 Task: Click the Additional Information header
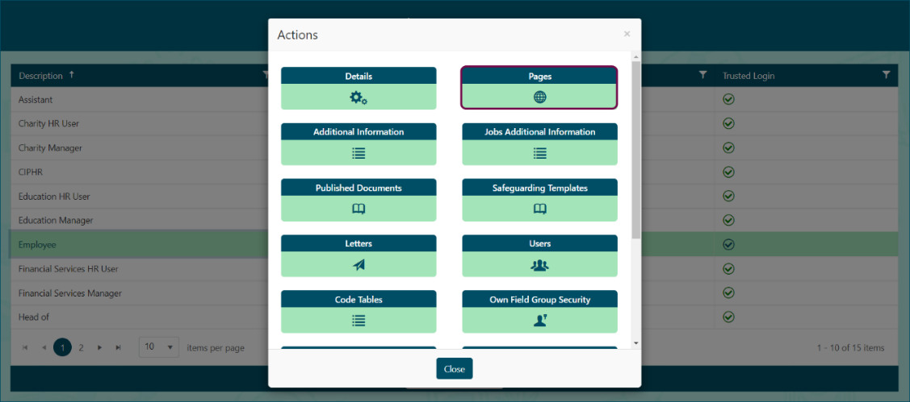359,131
